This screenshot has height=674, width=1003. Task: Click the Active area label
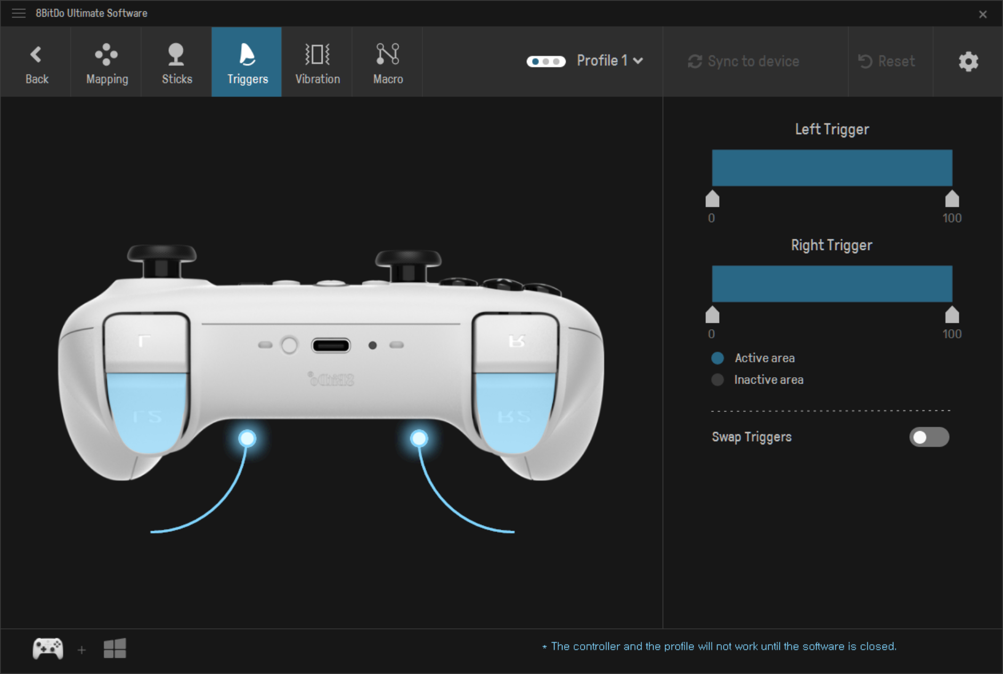tap(764, 358)
